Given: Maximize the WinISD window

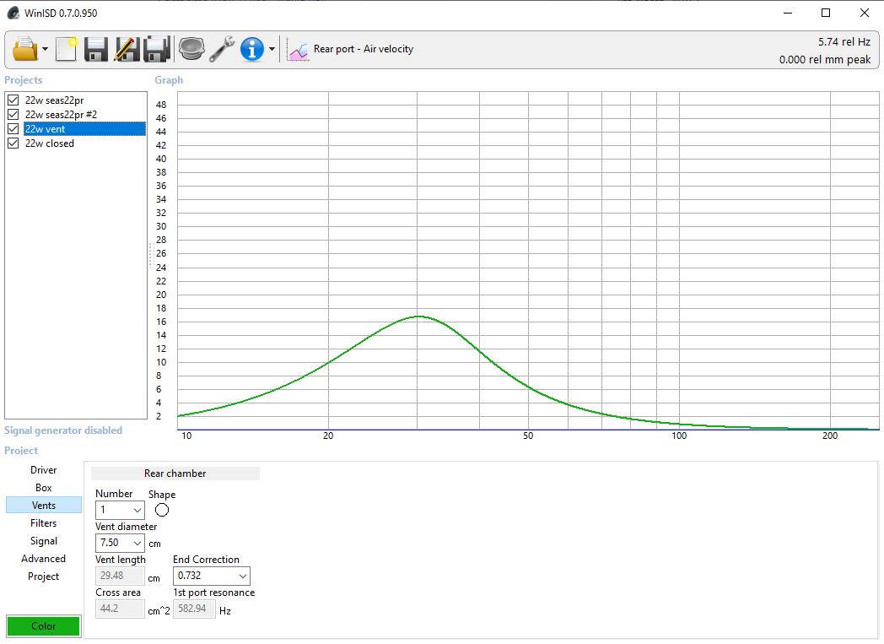Looking at the screenshot, I should [x=825, y=13].
